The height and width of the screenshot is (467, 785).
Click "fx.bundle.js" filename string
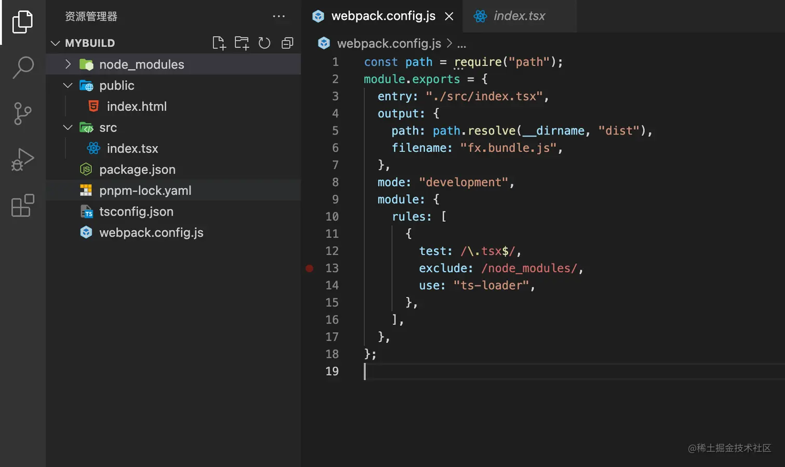pyautogui.click(x=508, y=148)
